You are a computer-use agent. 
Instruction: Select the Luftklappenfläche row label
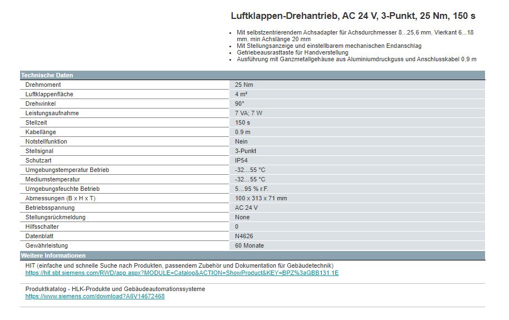point(50,94)
